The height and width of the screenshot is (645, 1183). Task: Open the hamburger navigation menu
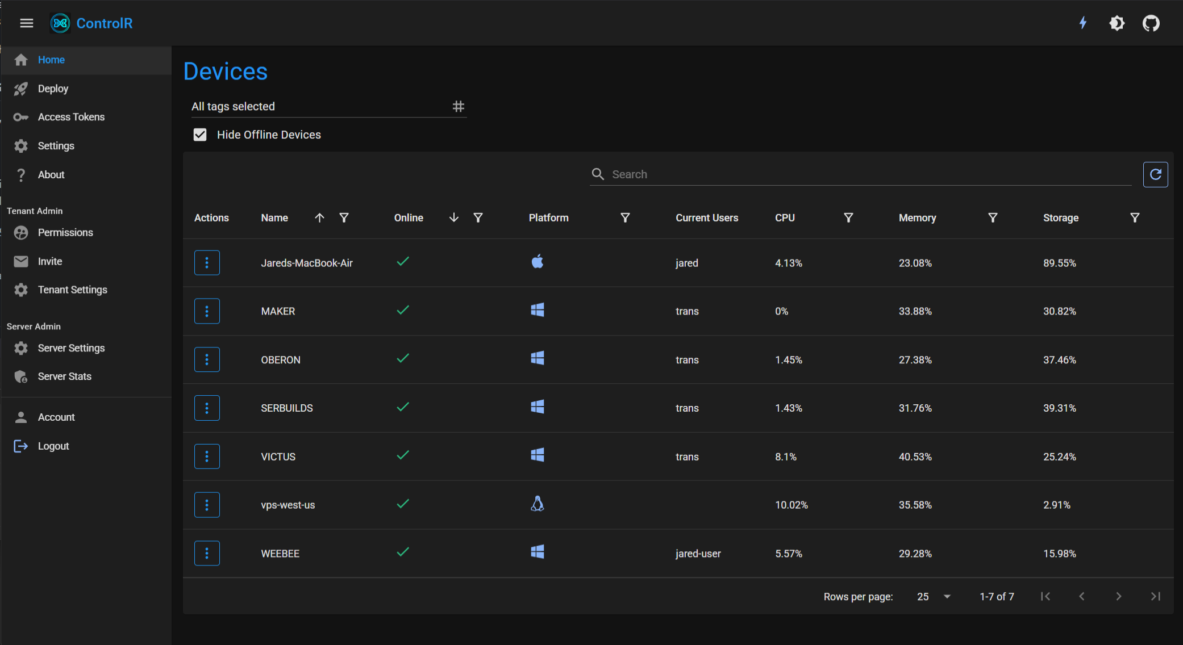click(27, 23)
